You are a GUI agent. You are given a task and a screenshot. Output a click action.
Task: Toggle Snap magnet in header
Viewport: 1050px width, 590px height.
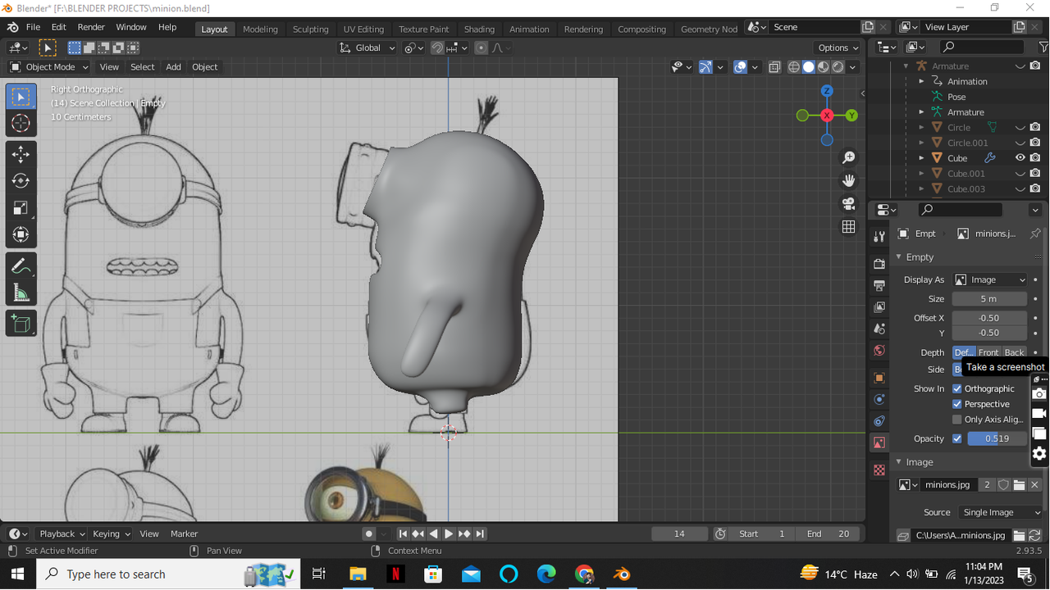coord(437,48)
